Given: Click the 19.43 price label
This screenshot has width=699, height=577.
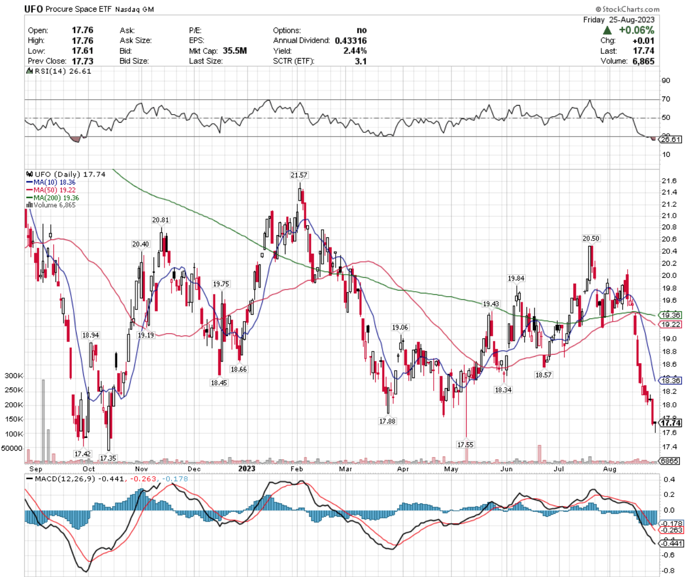Looking at the screenshot, I should click(491, 304).
